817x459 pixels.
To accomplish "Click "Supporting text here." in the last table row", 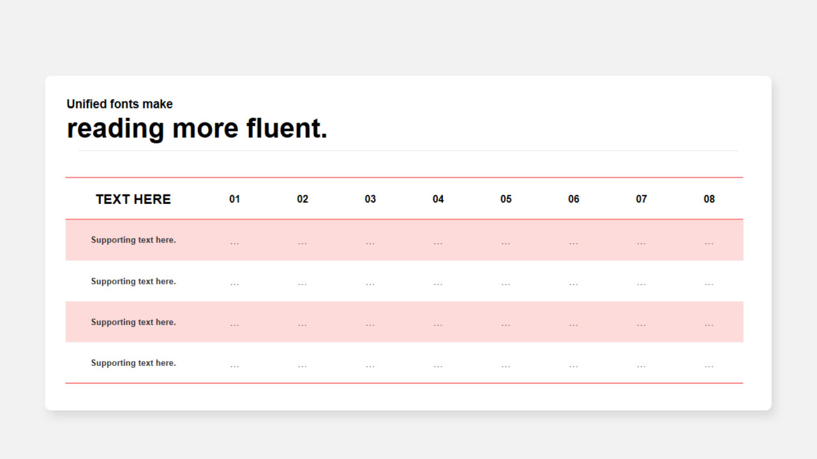I will pyautogui.click(x=133, y=363).
